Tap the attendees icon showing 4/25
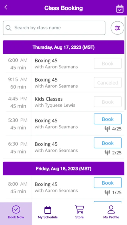This screenshot has height=225, width=127. click(x=107, y=129)
